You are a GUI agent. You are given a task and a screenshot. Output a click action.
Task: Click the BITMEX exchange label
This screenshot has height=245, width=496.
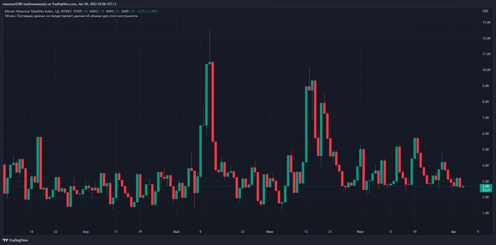tap(66, 11)
